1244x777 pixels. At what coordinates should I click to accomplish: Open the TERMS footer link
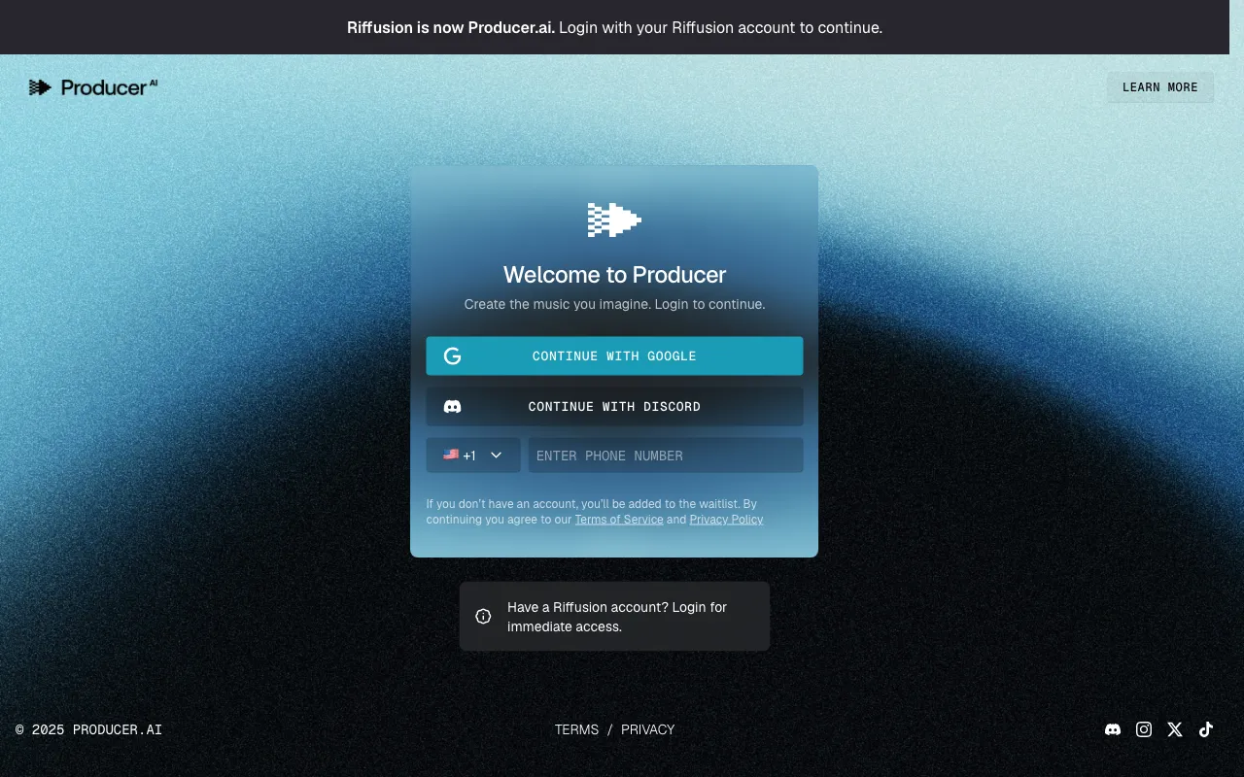[x=576, y=729]
